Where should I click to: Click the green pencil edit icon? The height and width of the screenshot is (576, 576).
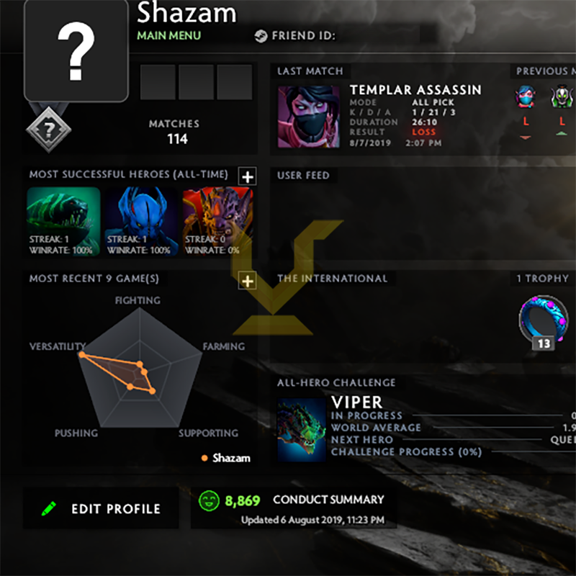[x=48, y=509]
